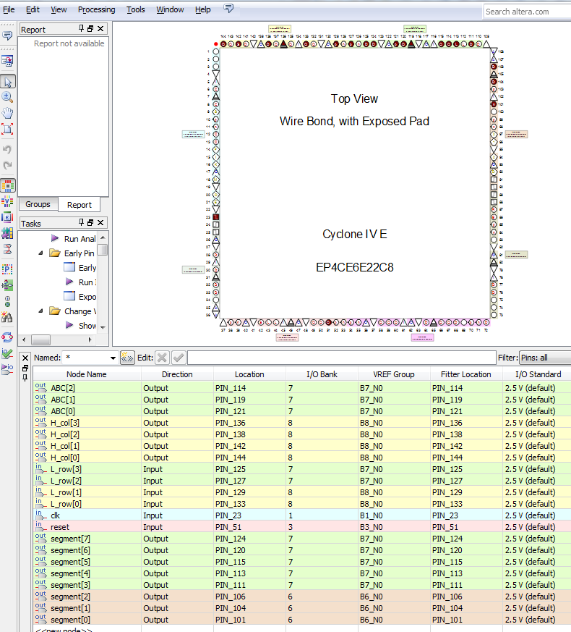Activate the Zoom tool magnifier
The width and height of the screenshot is (571, 632).
(x=8, y=97)
